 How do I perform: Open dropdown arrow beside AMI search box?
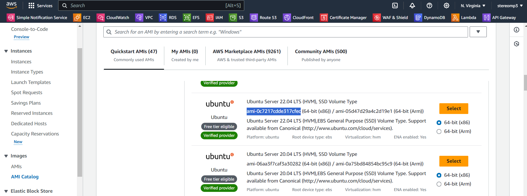point(478,32)
